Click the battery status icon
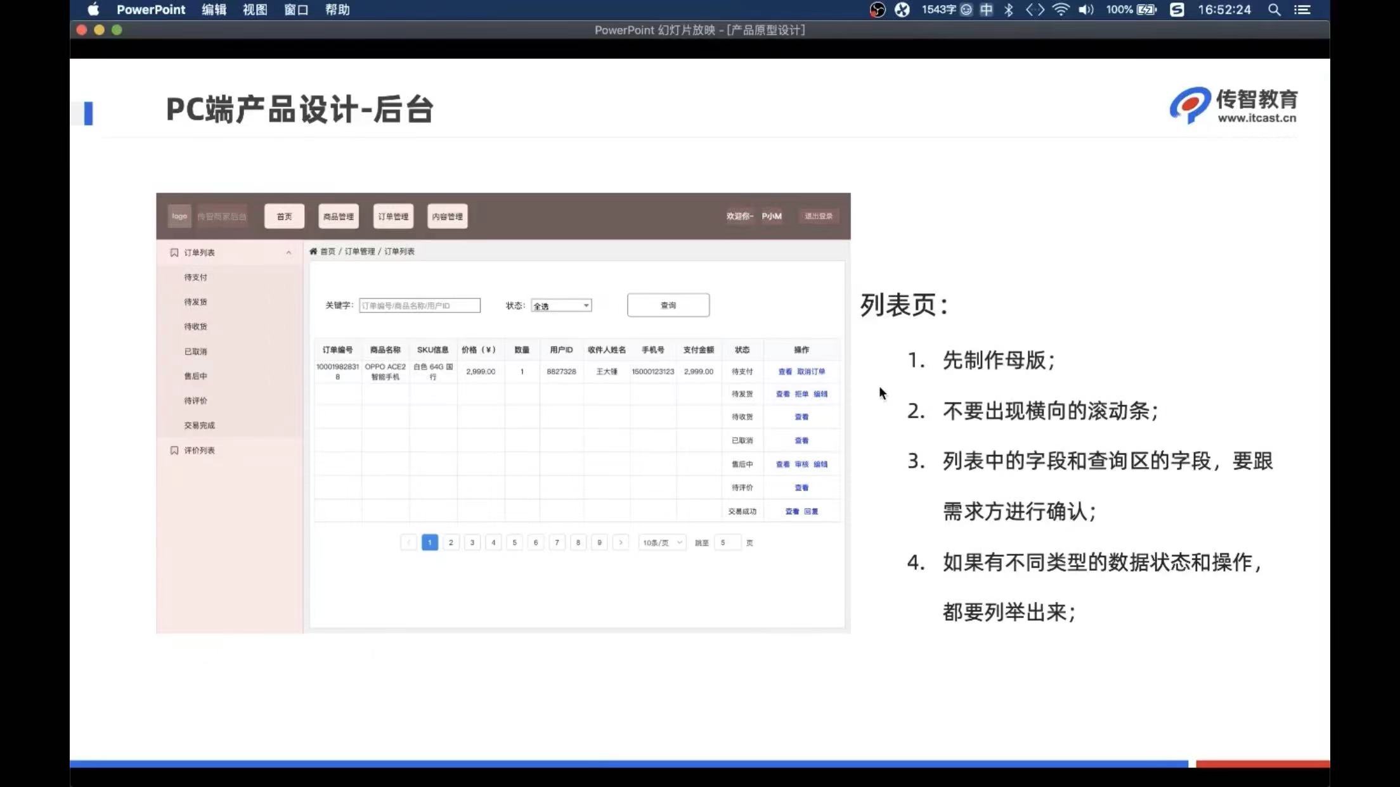The width and height of the screenshot is (1400, 787). [x=1146, y=10]
